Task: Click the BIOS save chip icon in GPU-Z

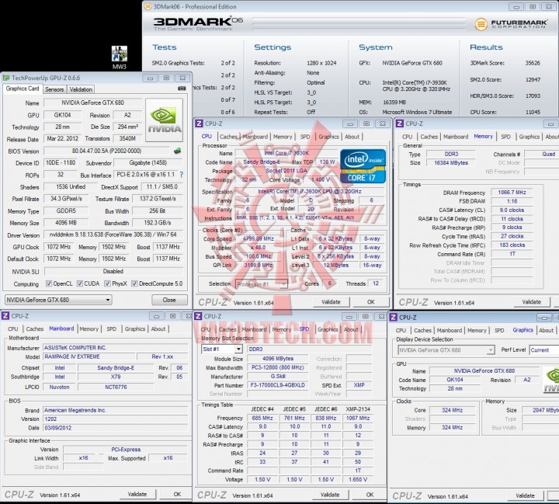Action: (x=177, y=151)
